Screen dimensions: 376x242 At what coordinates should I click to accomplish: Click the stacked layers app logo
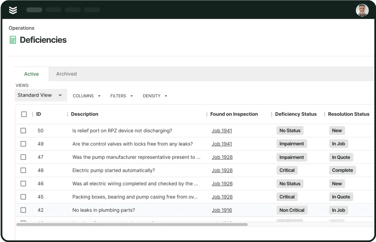pyautogui.click(x=13, y=10)
